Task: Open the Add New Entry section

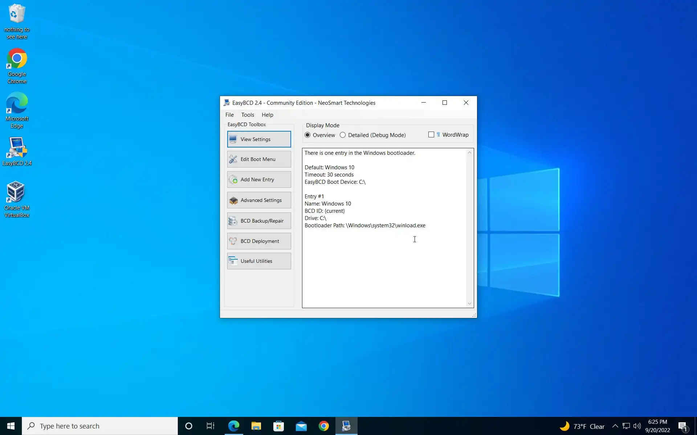Action: point(259,179)
